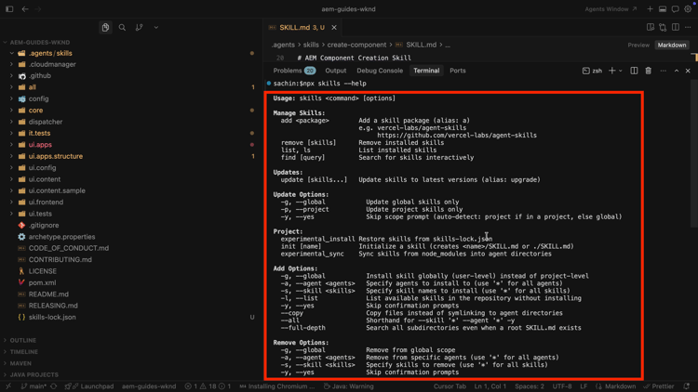Image resolution: width=698 pixels, height=392 pixels.
Task: Click the create-component breadcrumb segment
Action: 356,45
